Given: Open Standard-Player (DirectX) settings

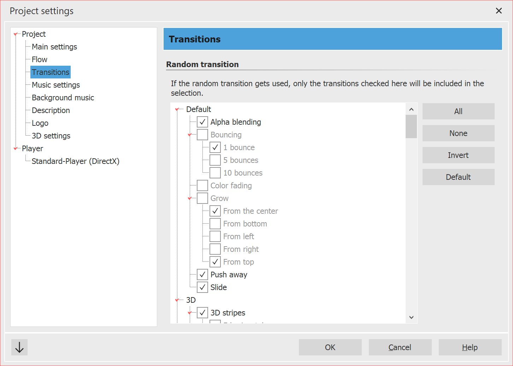Looking at the screenshot, I should [x=76, y=161].
